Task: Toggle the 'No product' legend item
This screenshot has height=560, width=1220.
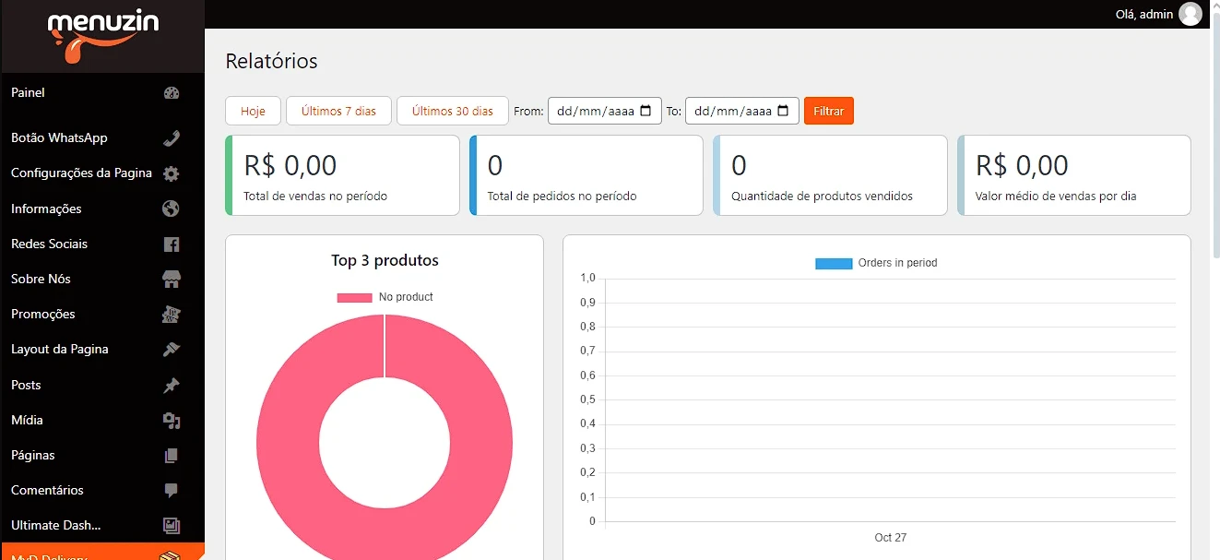Action: (385, 297)
